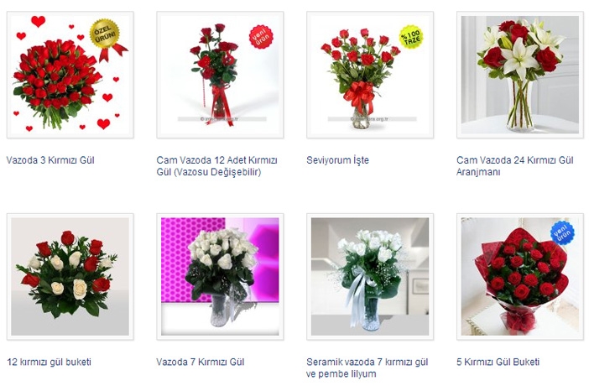Click the 5 Kırmızı Gül Buketi link
This screenshot has width=589, height=386.
tap(498, 362)
